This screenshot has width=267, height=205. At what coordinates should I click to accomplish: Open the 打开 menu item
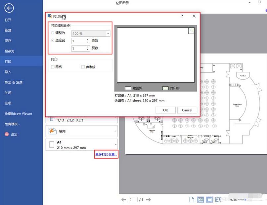[x=8, y=20]
